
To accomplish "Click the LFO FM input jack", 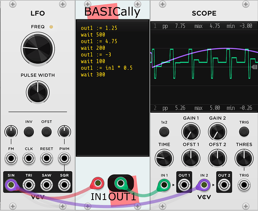I will [x=11, y=158].
